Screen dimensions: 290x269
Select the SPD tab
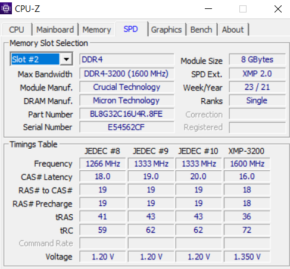pos(131,29)
